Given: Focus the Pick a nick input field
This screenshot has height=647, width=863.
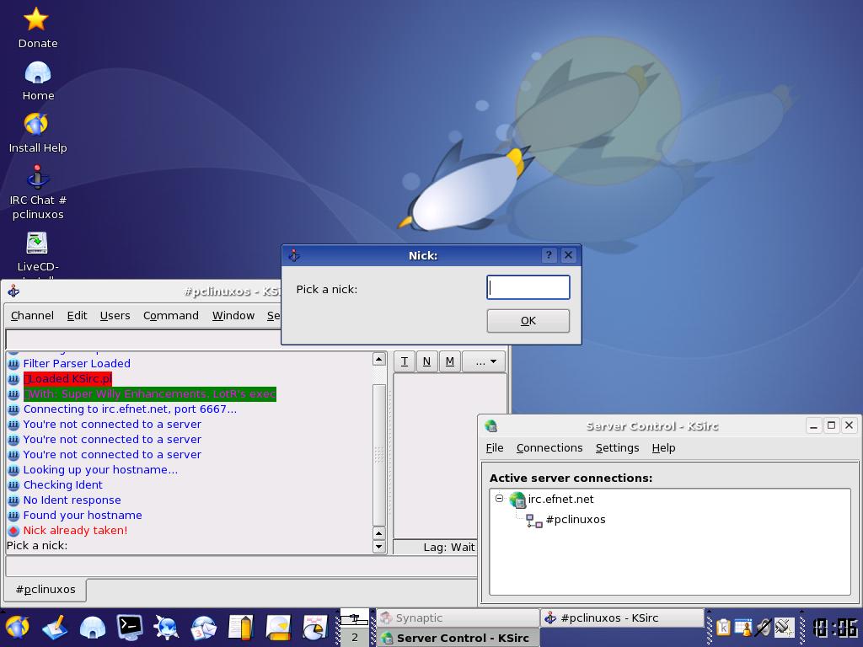Looking at the screenshot, I should pos(528,287).
